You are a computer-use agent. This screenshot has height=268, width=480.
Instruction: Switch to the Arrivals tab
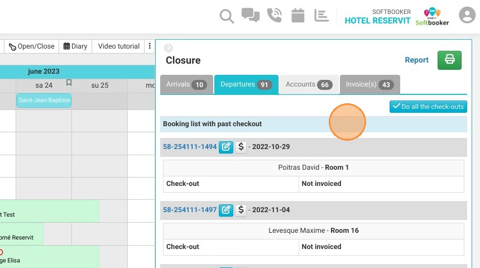pos(186,84)
